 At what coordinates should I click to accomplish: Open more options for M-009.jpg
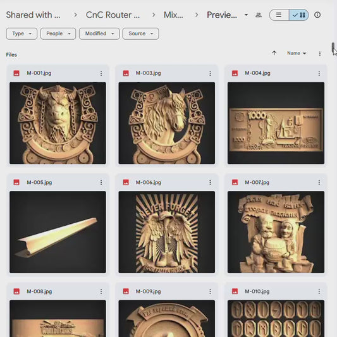[210, 291]
